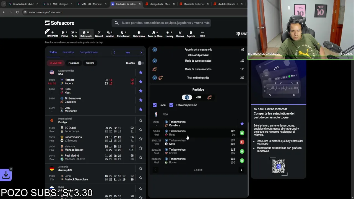This screenshot has width=354, height=199.
Task: Favorite the Euroliga league star
Action: [x=140, y=121]
